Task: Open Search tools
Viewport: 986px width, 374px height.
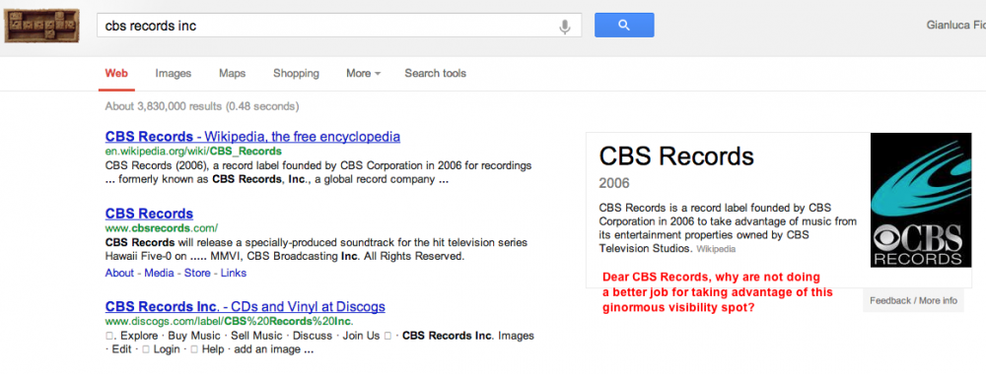Action: (x=435, y=74)
